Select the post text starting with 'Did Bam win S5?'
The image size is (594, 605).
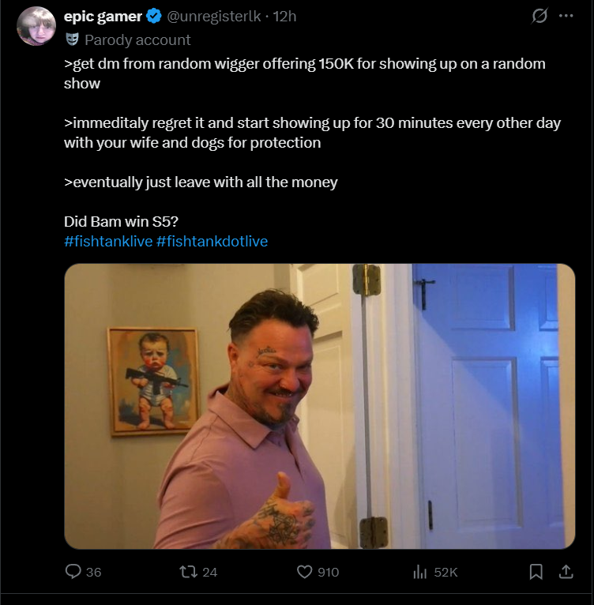coord(121,221)
